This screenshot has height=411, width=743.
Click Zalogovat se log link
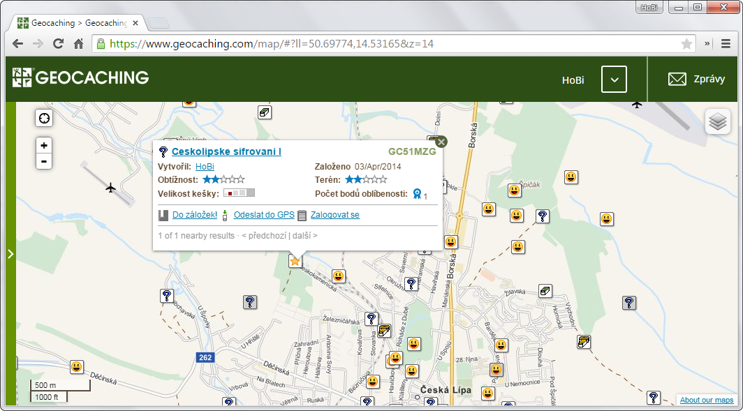tap(334, 215)
